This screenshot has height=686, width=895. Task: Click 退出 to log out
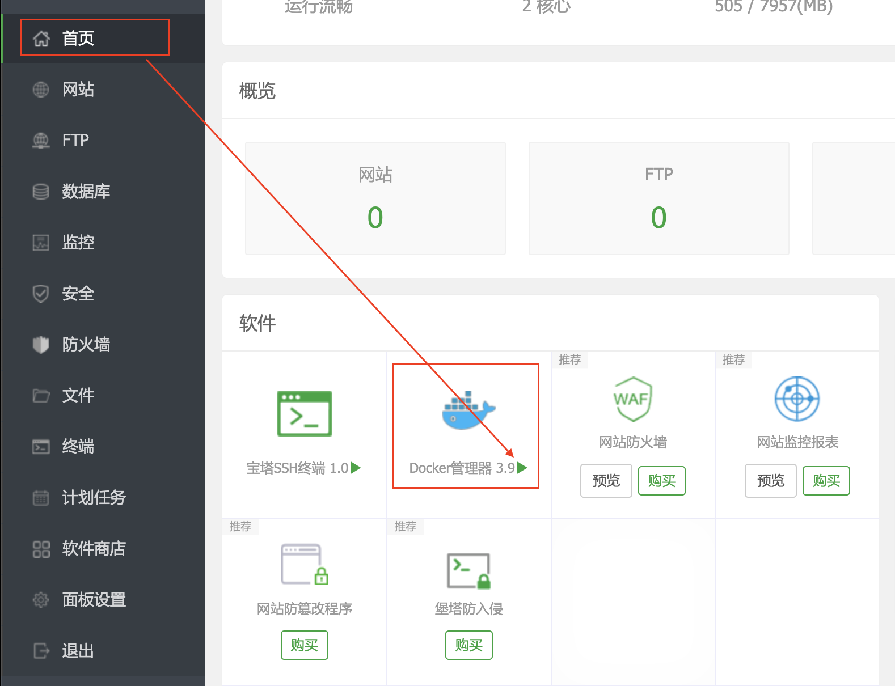(x=78, y=650)
